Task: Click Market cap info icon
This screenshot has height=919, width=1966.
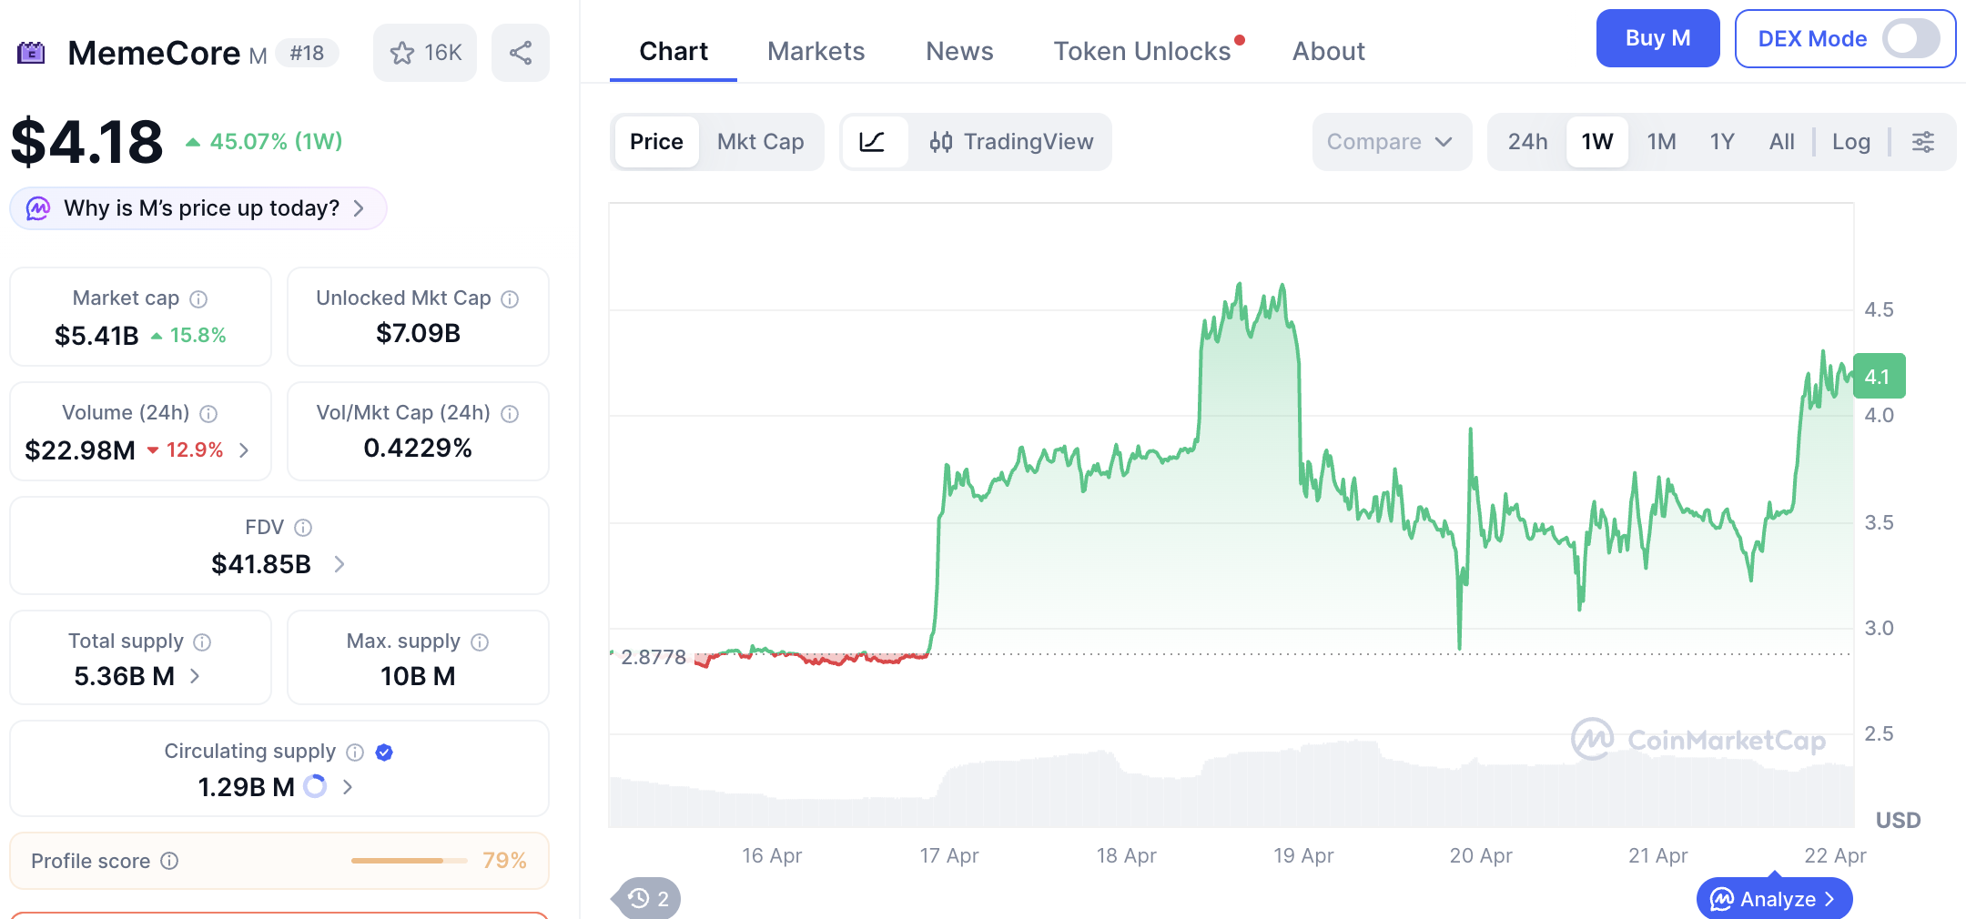Action: [198, 299]
